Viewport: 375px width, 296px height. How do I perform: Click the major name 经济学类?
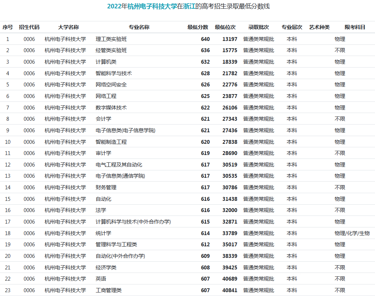coord(106,267)
